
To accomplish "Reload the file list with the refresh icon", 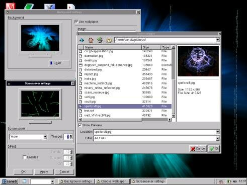I will [x=100, y=40].
